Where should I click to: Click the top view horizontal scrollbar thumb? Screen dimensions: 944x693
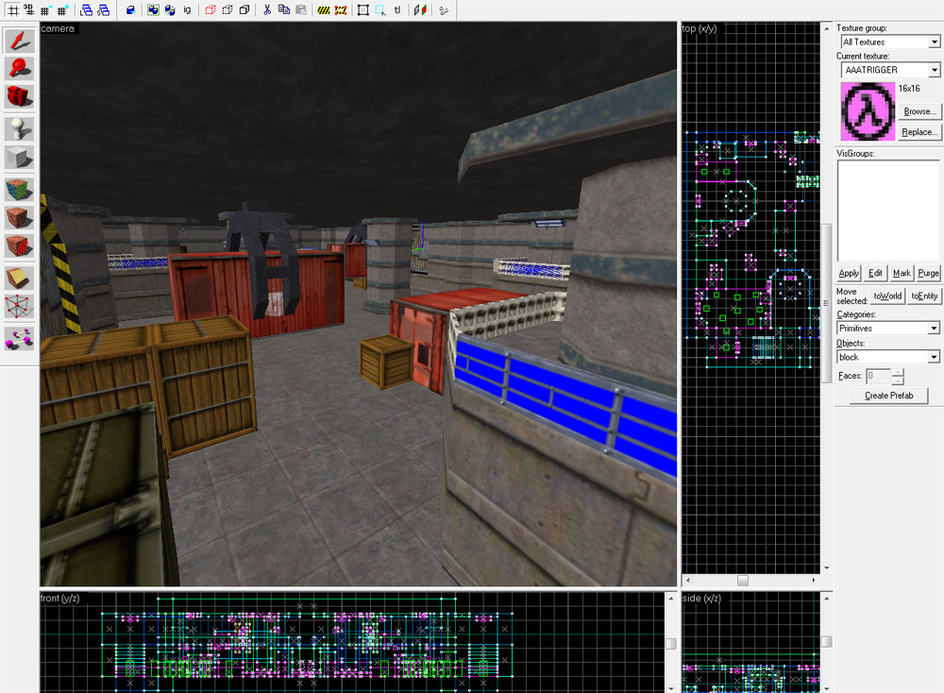click(x=743, y=581)
